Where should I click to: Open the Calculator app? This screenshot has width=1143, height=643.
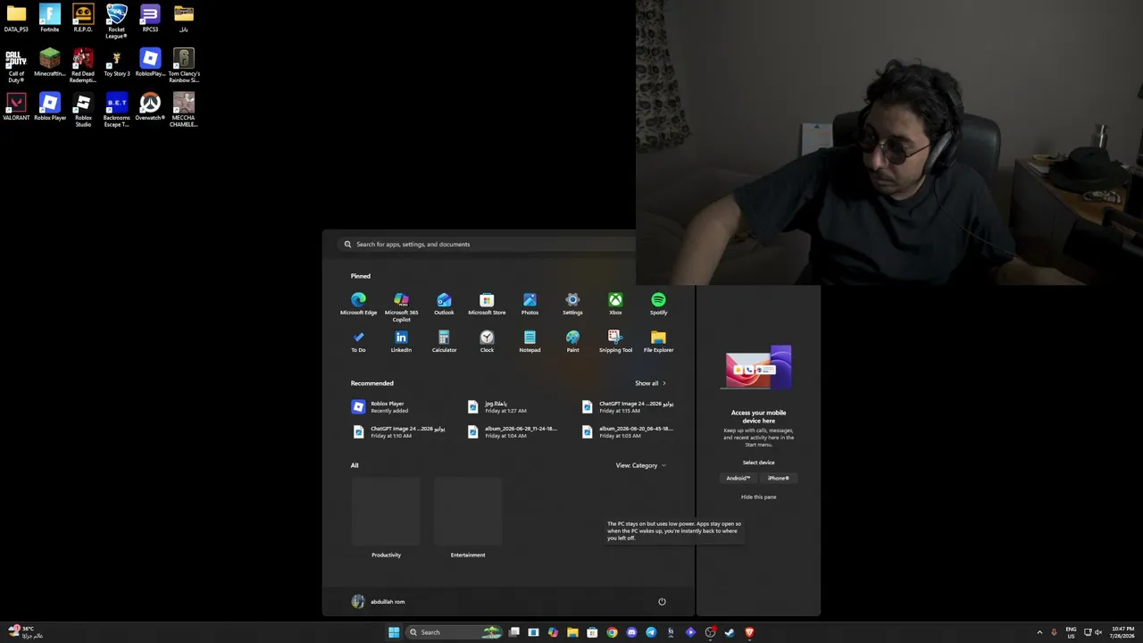[x=444, y=341]
